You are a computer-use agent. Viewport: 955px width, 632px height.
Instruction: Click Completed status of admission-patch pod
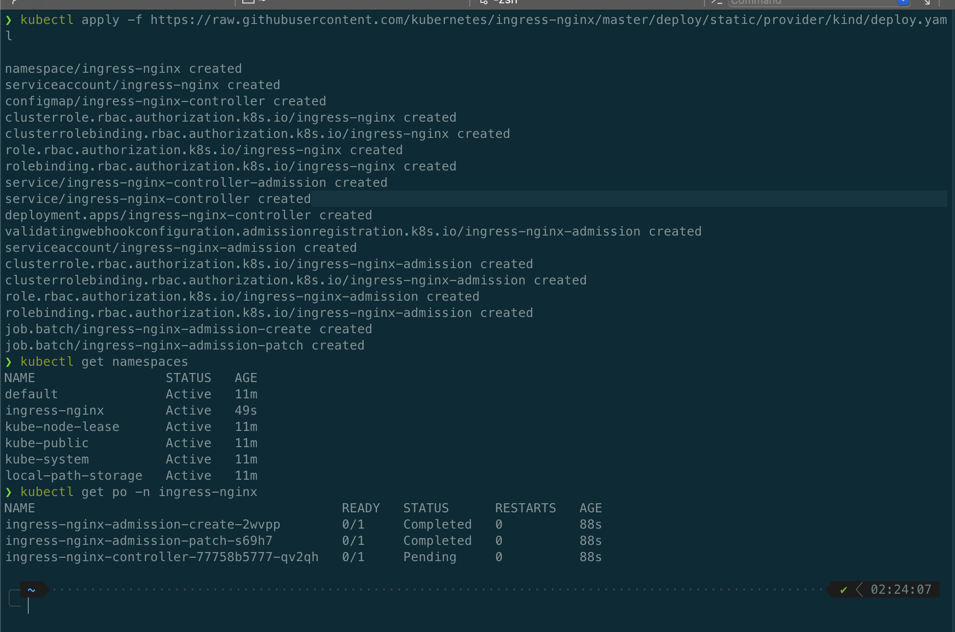[438, 541]
